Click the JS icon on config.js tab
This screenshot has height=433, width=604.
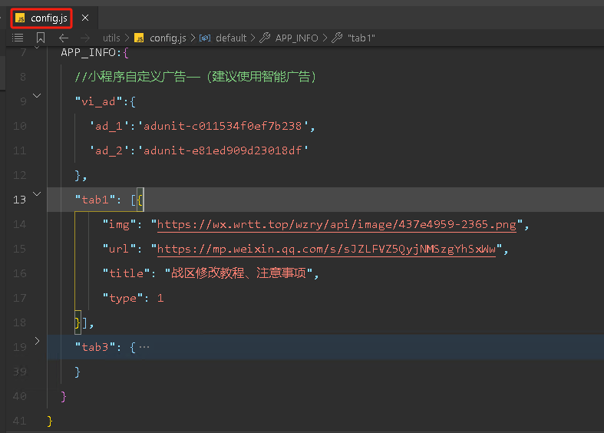(x=21, y=18)
